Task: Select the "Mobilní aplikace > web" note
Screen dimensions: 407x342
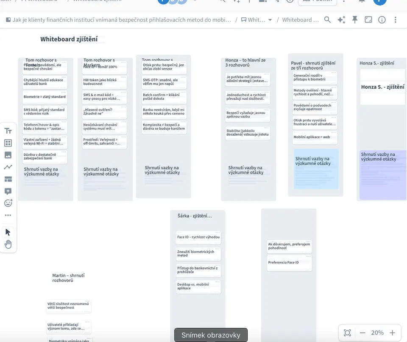Action: (315, 137)
